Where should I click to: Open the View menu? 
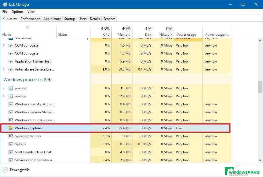31,12
